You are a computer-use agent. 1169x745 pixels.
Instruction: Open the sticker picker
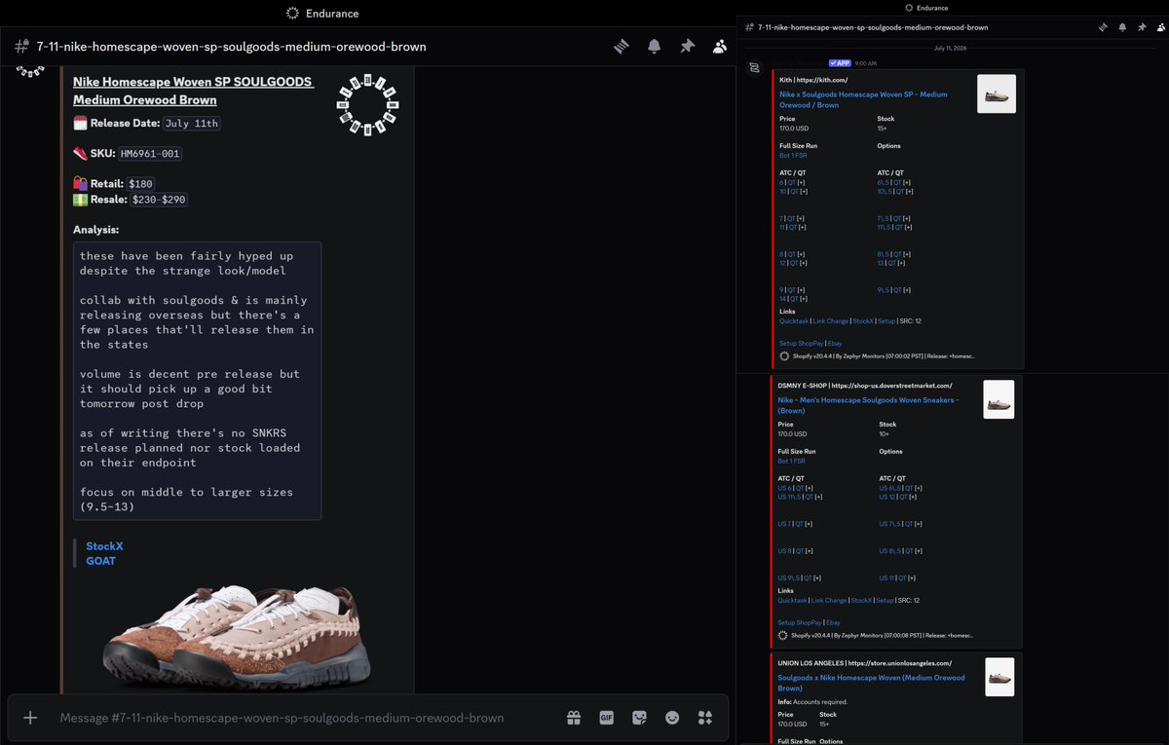tap(639, 718)
